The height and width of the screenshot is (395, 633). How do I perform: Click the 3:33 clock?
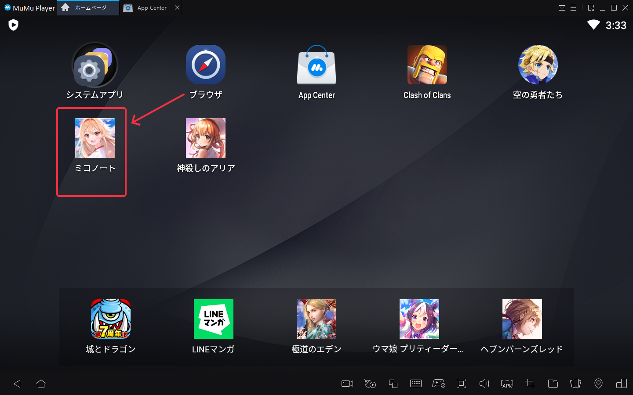click(616, 25)
